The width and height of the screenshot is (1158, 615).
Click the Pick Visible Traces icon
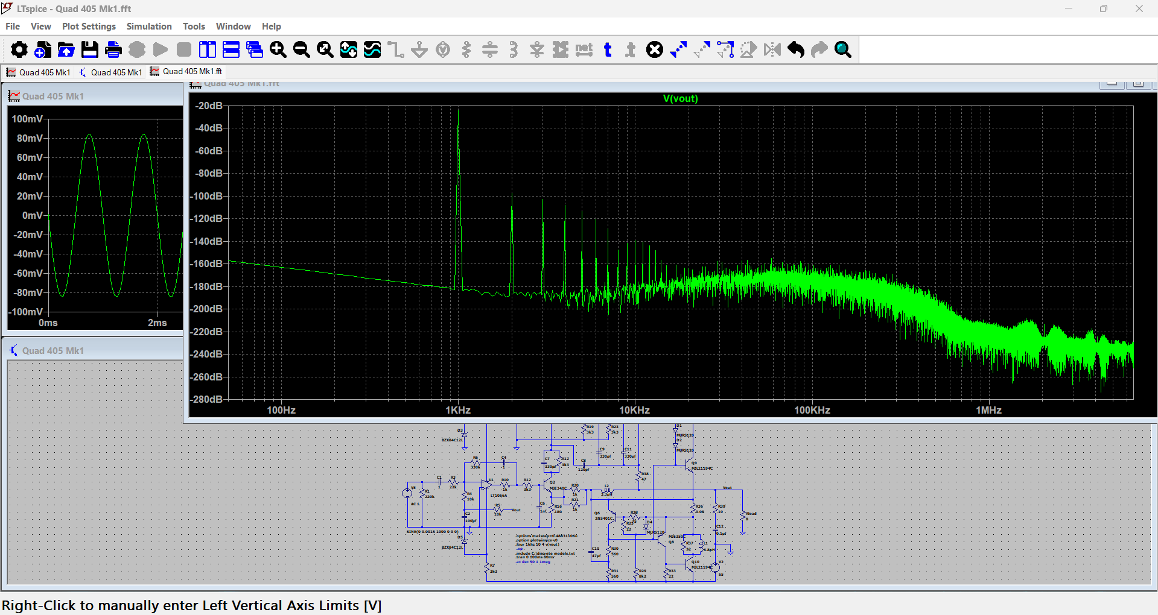tap(372, 49)
